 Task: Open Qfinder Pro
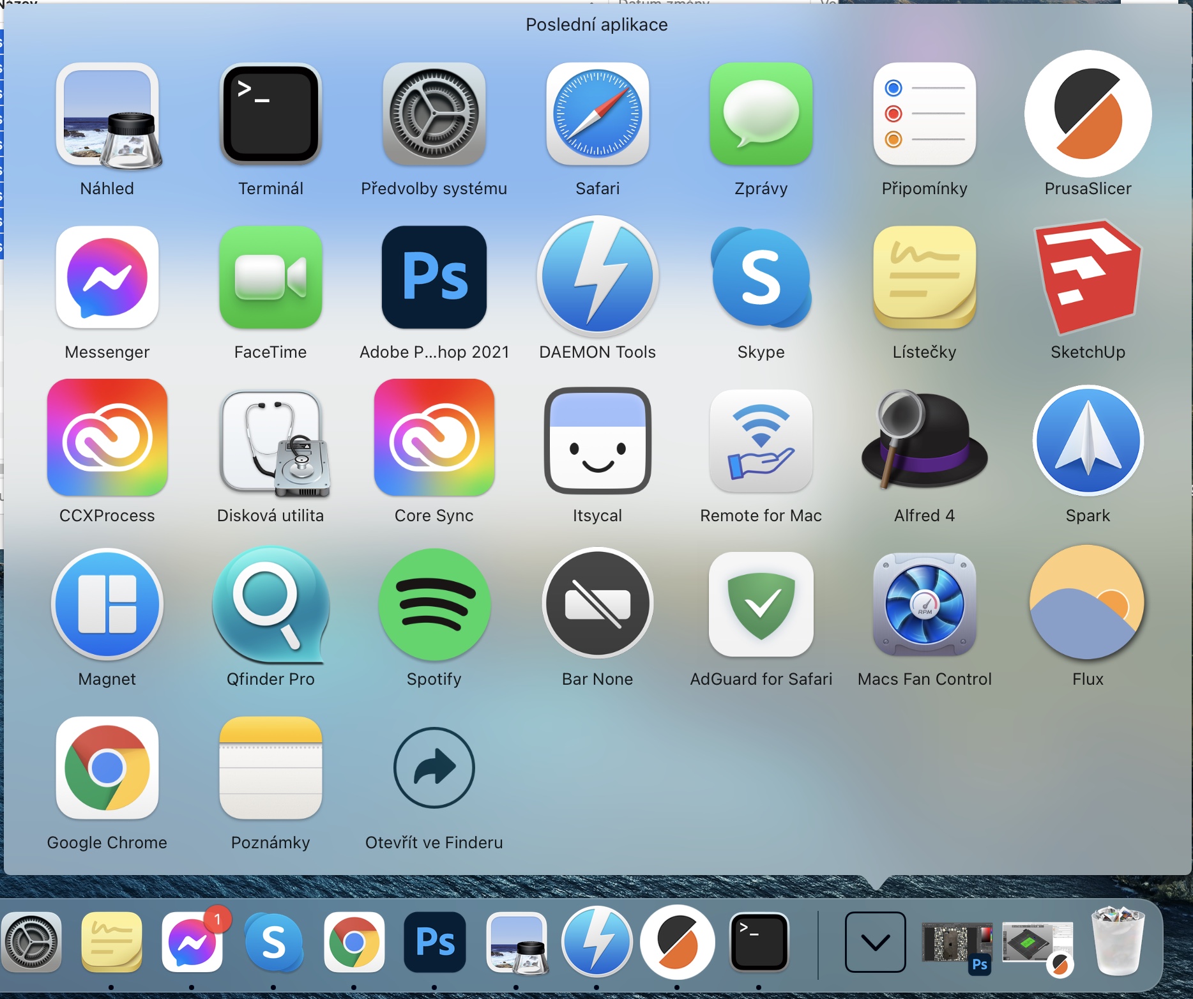271,604
